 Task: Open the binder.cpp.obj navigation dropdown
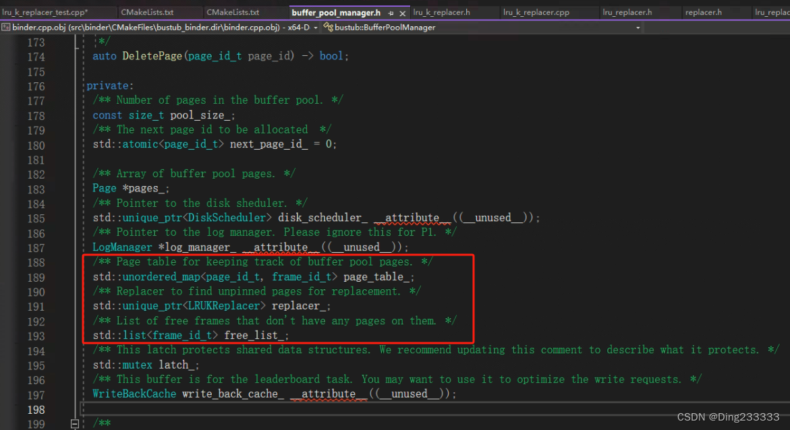pyautogui.click(x=316, y=27)
